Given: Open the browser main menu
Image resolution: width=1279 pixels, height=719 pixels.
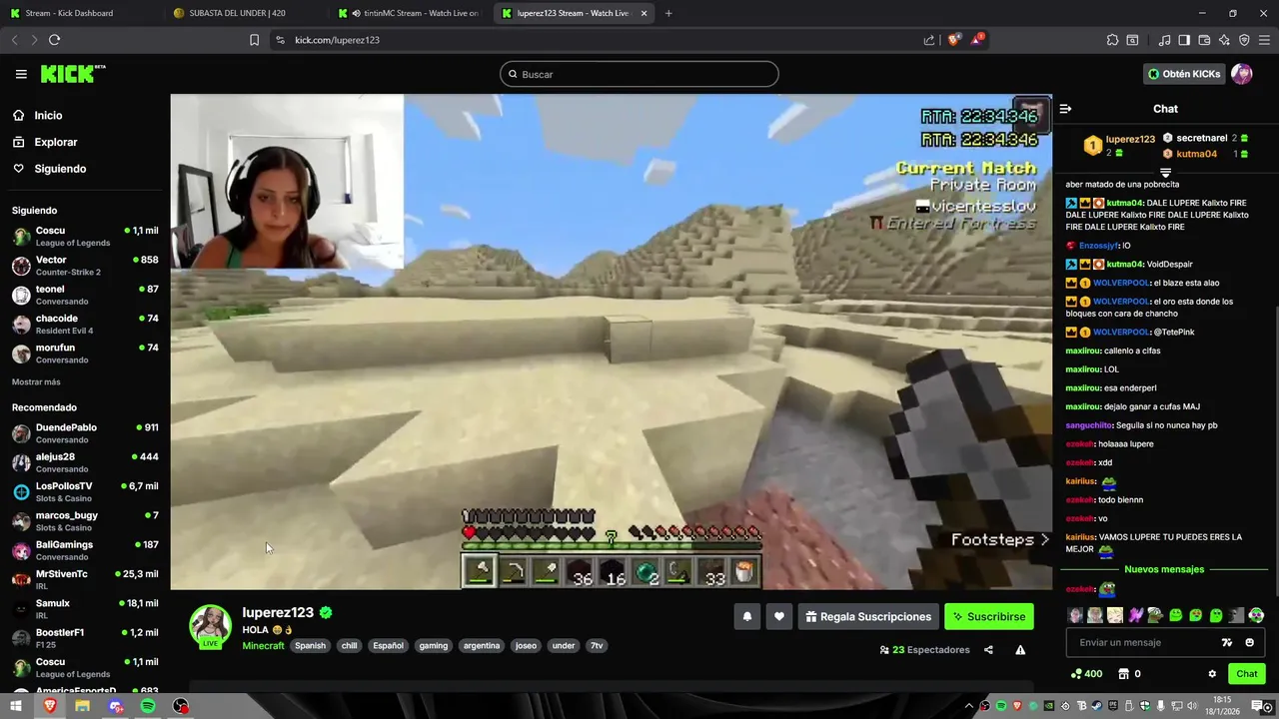Looking at the screenshot, I should pos(1264,40).
